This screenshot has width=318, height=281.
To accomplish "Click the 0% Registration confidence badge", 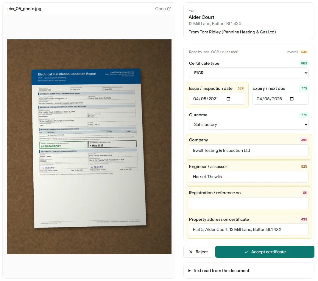I will pos(305,193).
